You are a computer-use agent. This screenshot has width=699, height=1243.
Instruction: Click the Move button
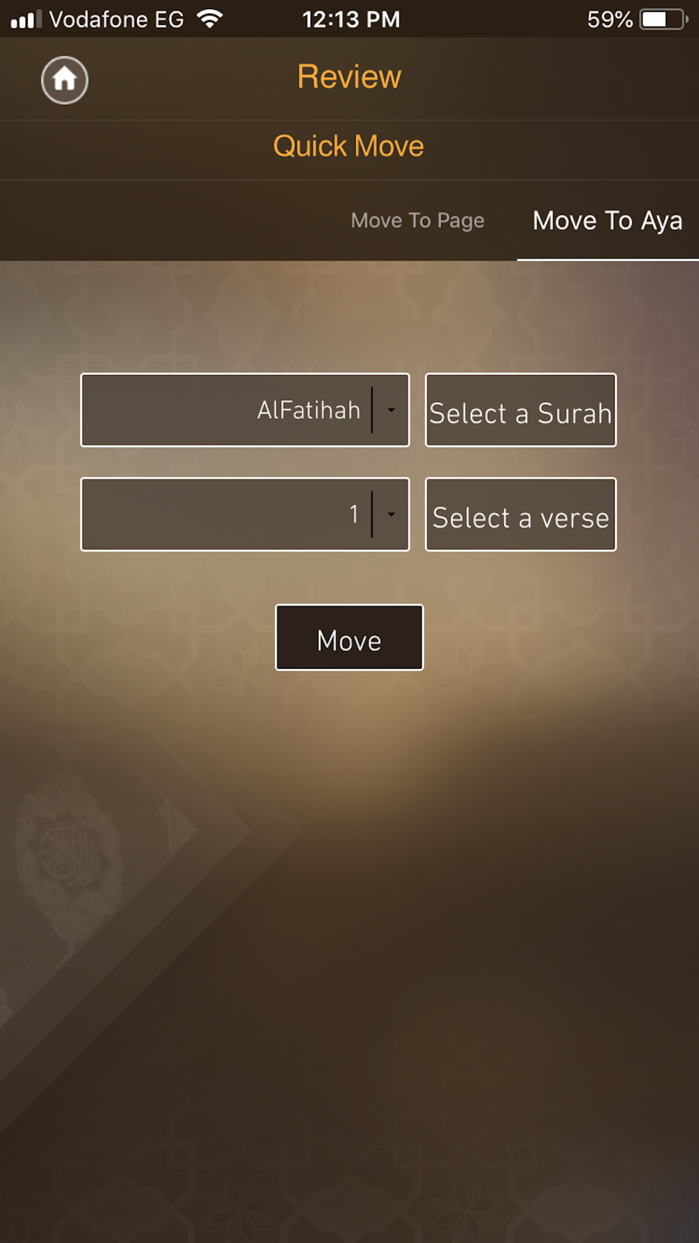[349, 638]
